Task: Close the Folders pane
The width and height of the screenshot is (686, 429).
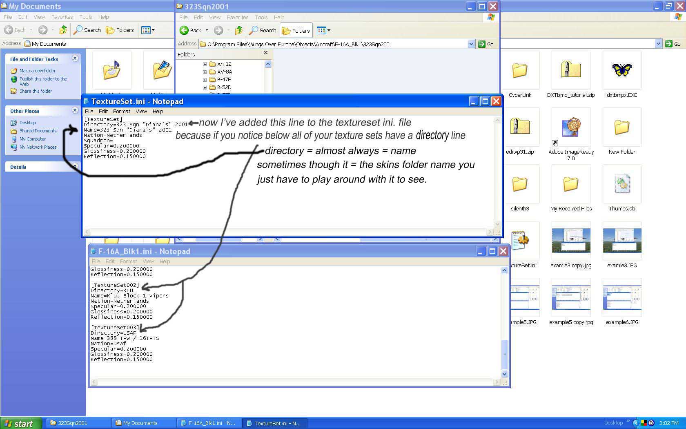Action: point(266,53)
